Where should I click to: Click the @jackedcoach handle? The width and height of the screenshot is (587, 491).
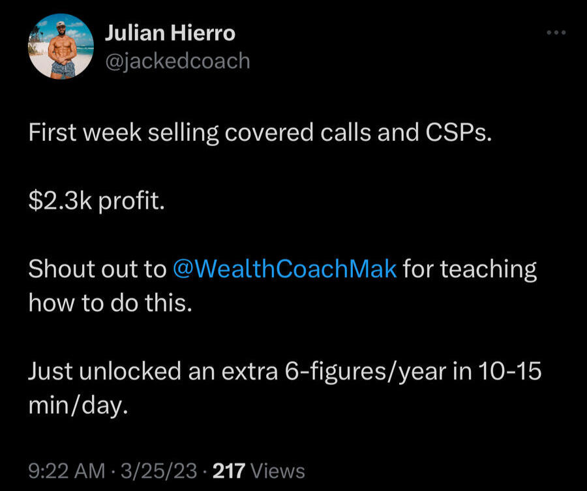(x=177, y=60)
